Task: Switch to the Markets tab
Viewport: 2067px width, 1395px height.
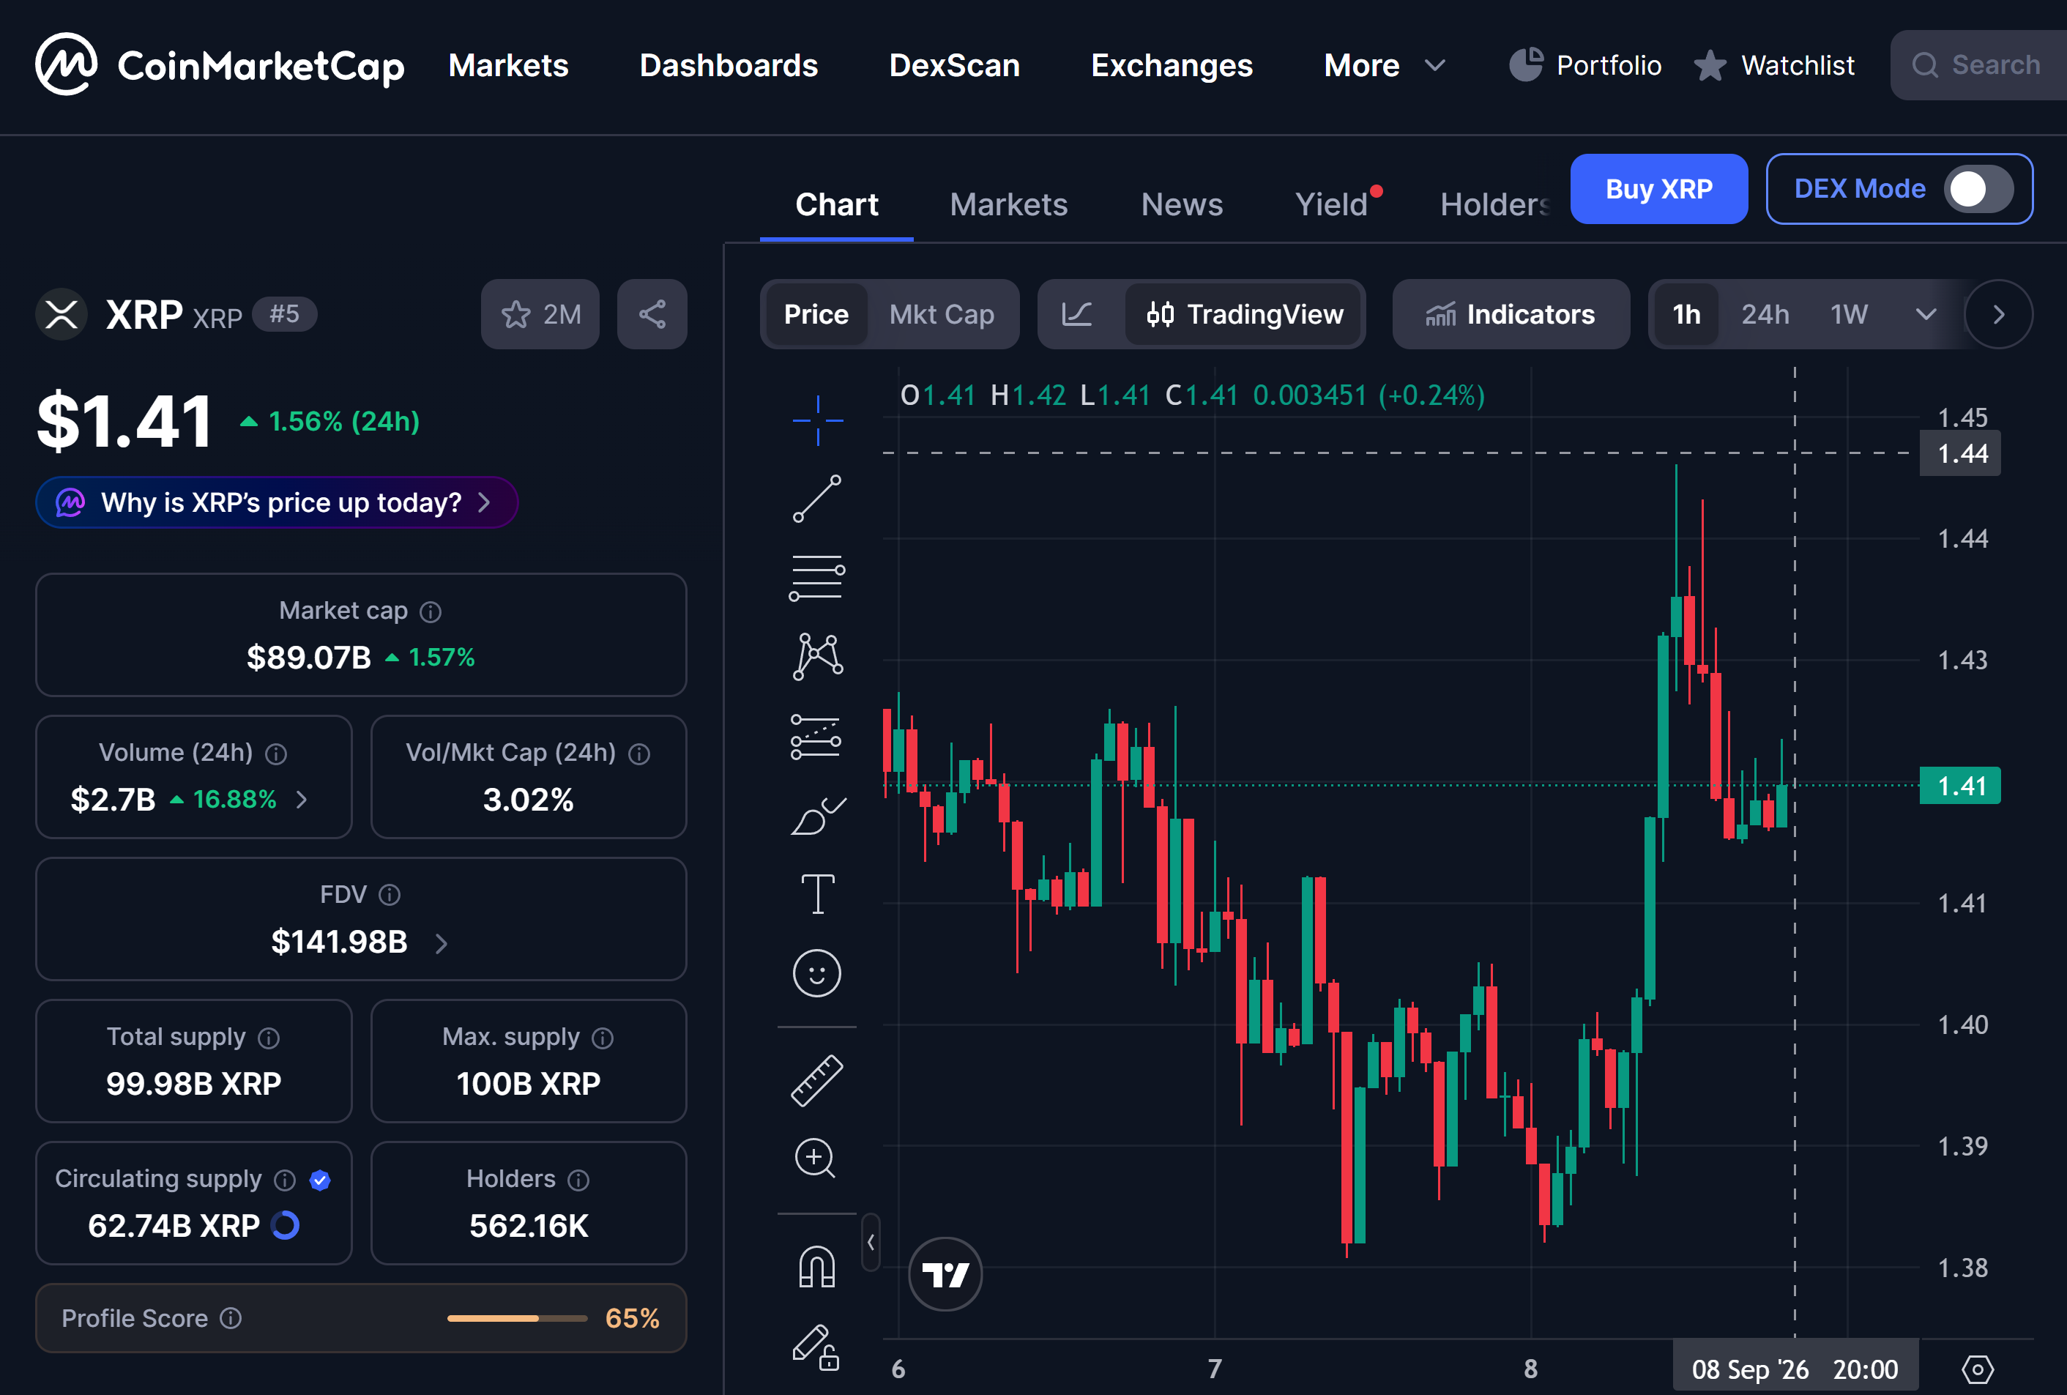Action: click(x=1008, y=204)
